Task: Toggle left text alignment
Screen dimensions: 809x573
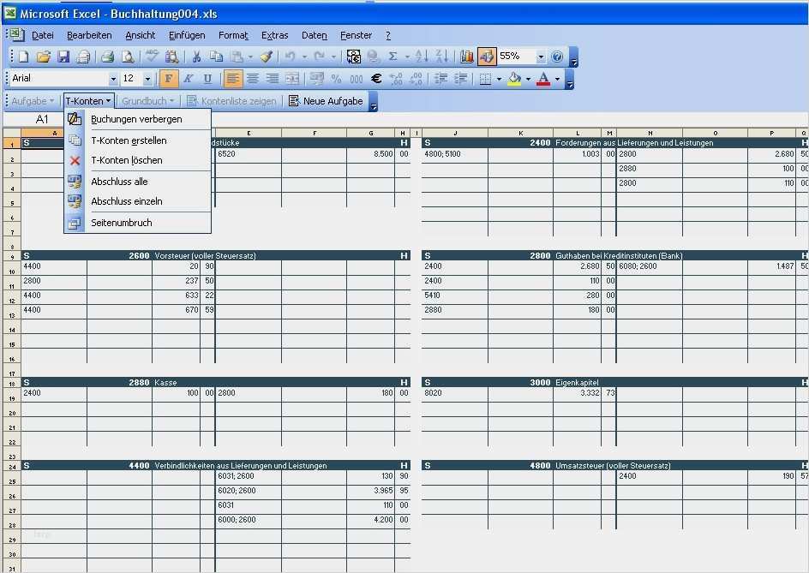Action: point(233,79)
